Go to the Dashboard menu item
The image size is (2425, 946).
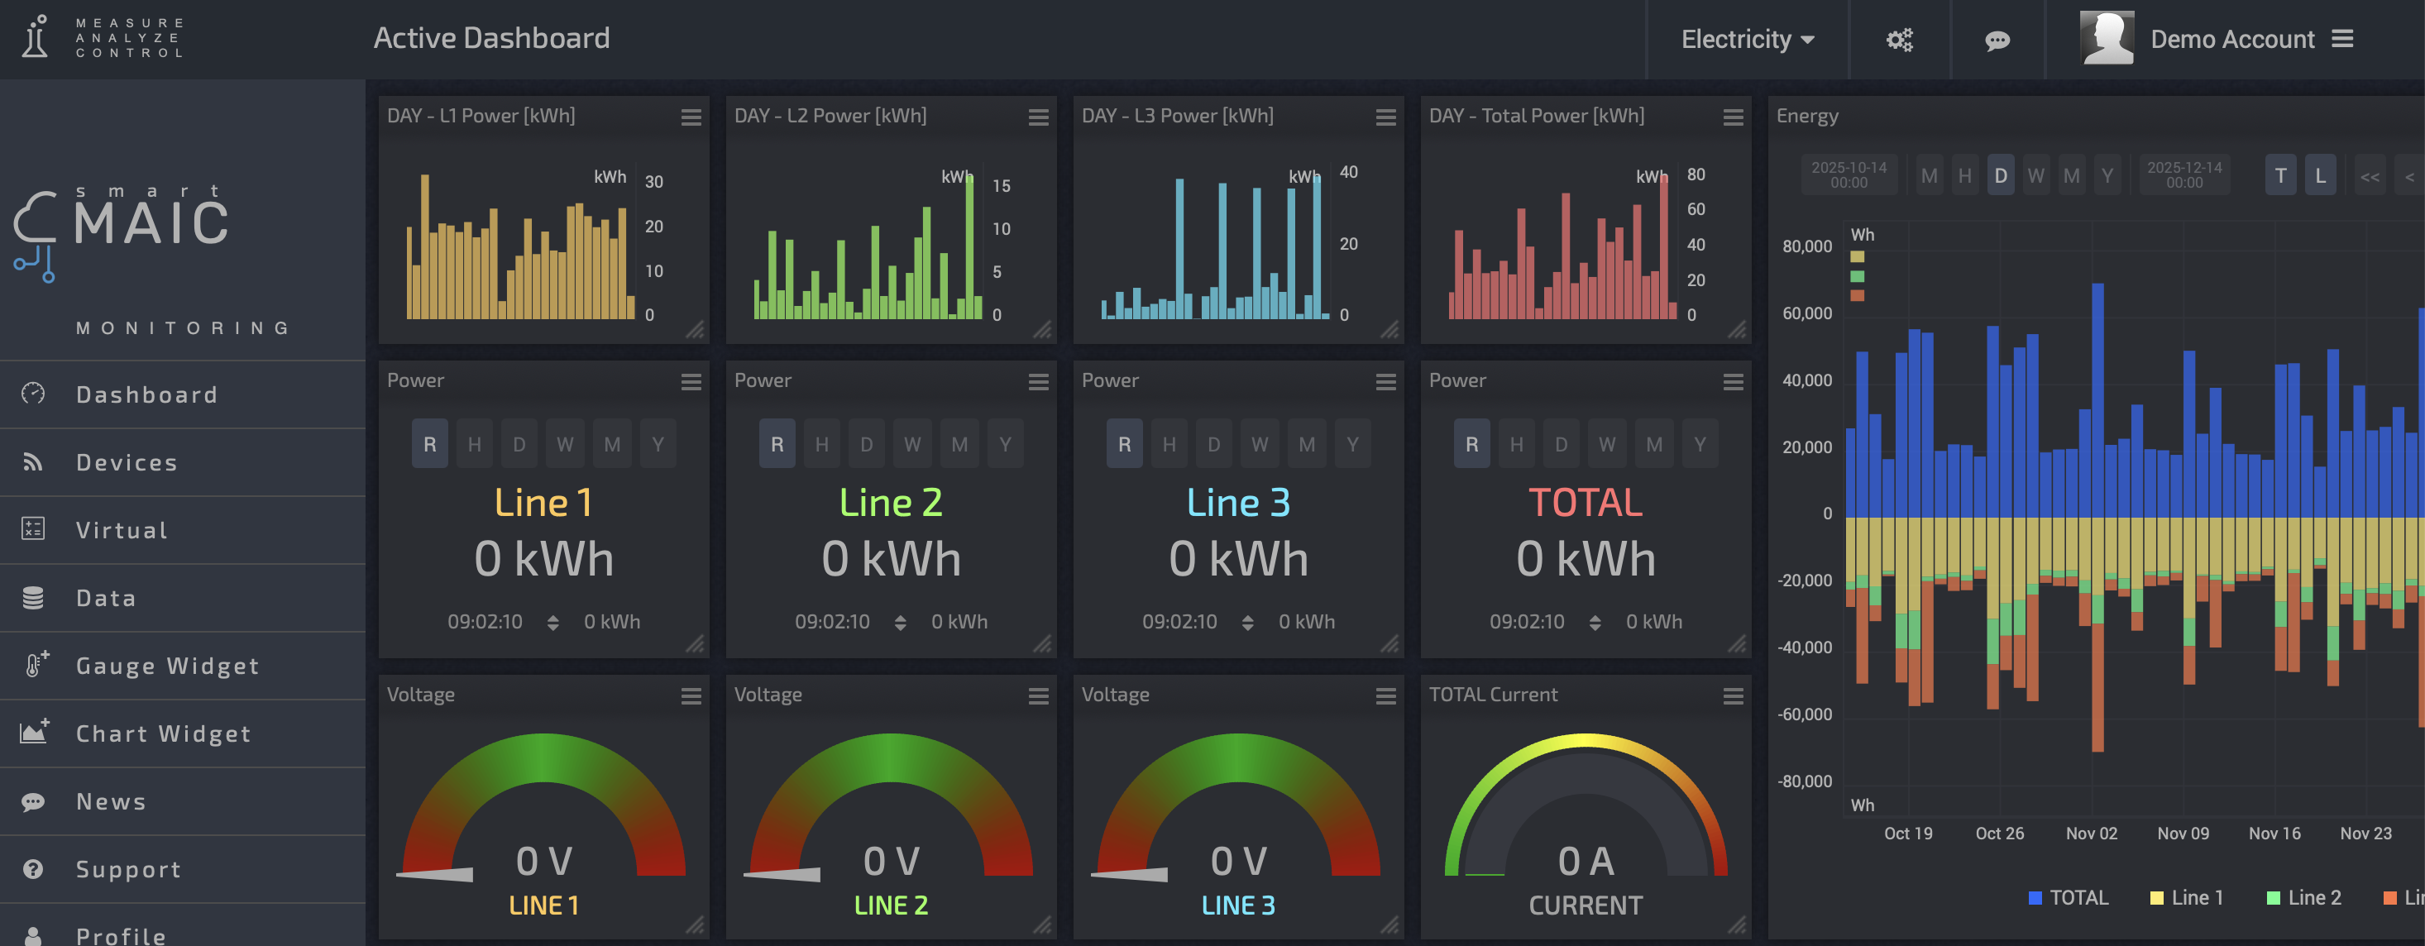pyautogui.click(x=147, y=394)
